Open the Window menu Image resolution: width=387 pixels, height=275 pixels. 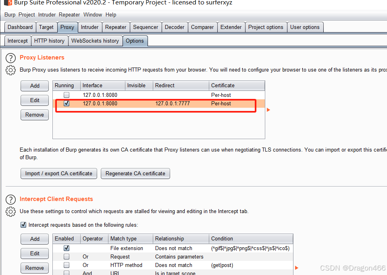click(93, 15)
